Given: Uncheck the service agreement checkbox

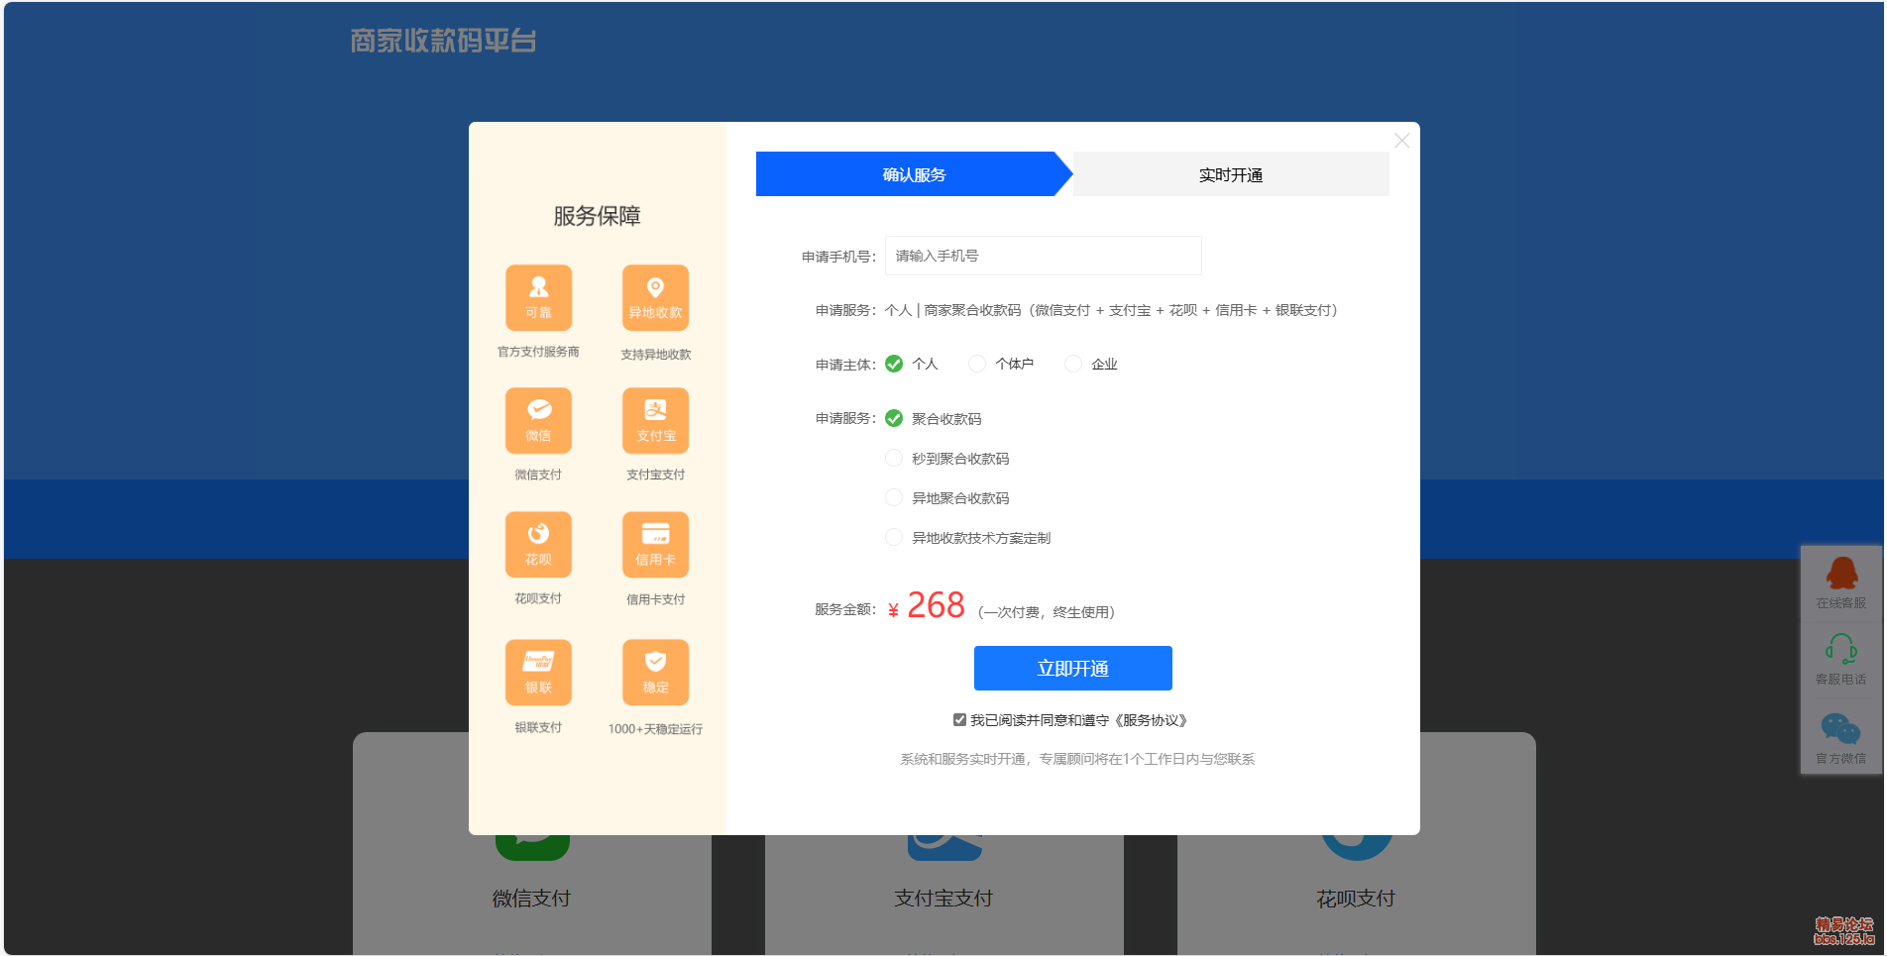Looking at the screenshot, I should point(958,719).
